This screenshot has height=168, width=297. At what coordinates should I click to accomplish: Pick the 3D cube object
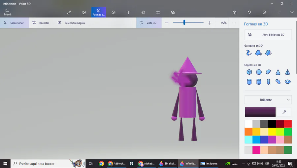coord(249,72)
